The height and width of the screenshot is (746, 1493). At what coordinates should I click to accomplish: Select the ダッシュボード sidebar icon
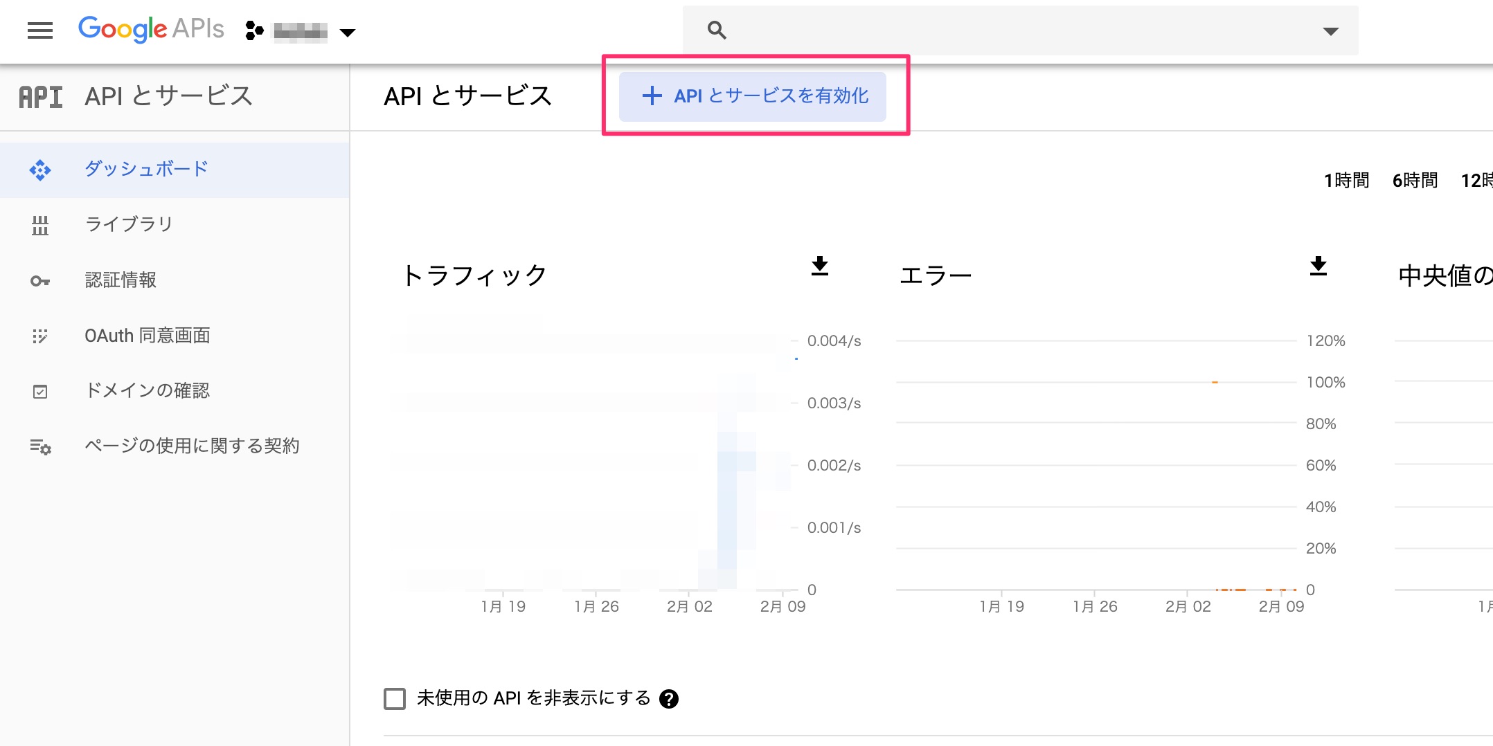(41, 168)
